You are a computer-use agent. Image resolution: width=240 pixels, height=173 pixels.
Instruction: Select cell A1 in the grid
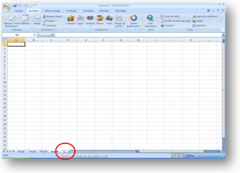point(16,44)
